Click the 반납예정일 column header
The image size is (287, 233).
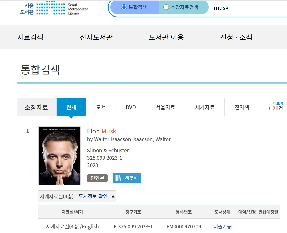(268, 212)
